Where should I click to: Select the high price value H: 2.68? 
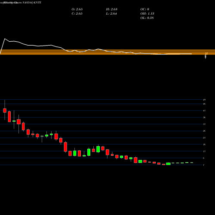112,9
